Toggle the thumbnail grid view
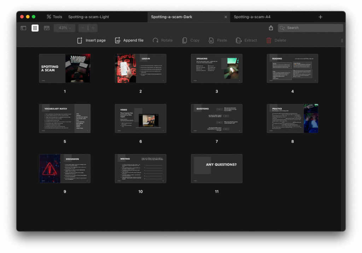The width and height of the screenshot is (362, 253). pyautogui.click(x=35, y=28)
